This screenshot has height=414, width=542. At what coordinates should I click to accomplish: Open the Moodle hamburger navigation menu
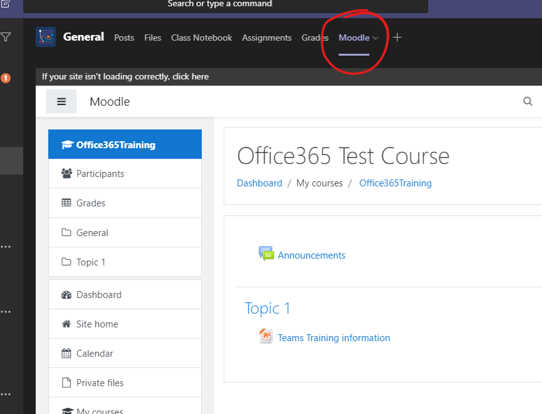(61, 101)
